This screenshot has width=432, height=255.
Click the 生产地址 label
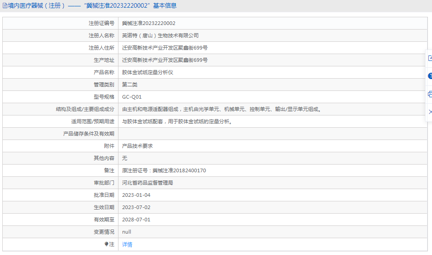click(104, 60)
